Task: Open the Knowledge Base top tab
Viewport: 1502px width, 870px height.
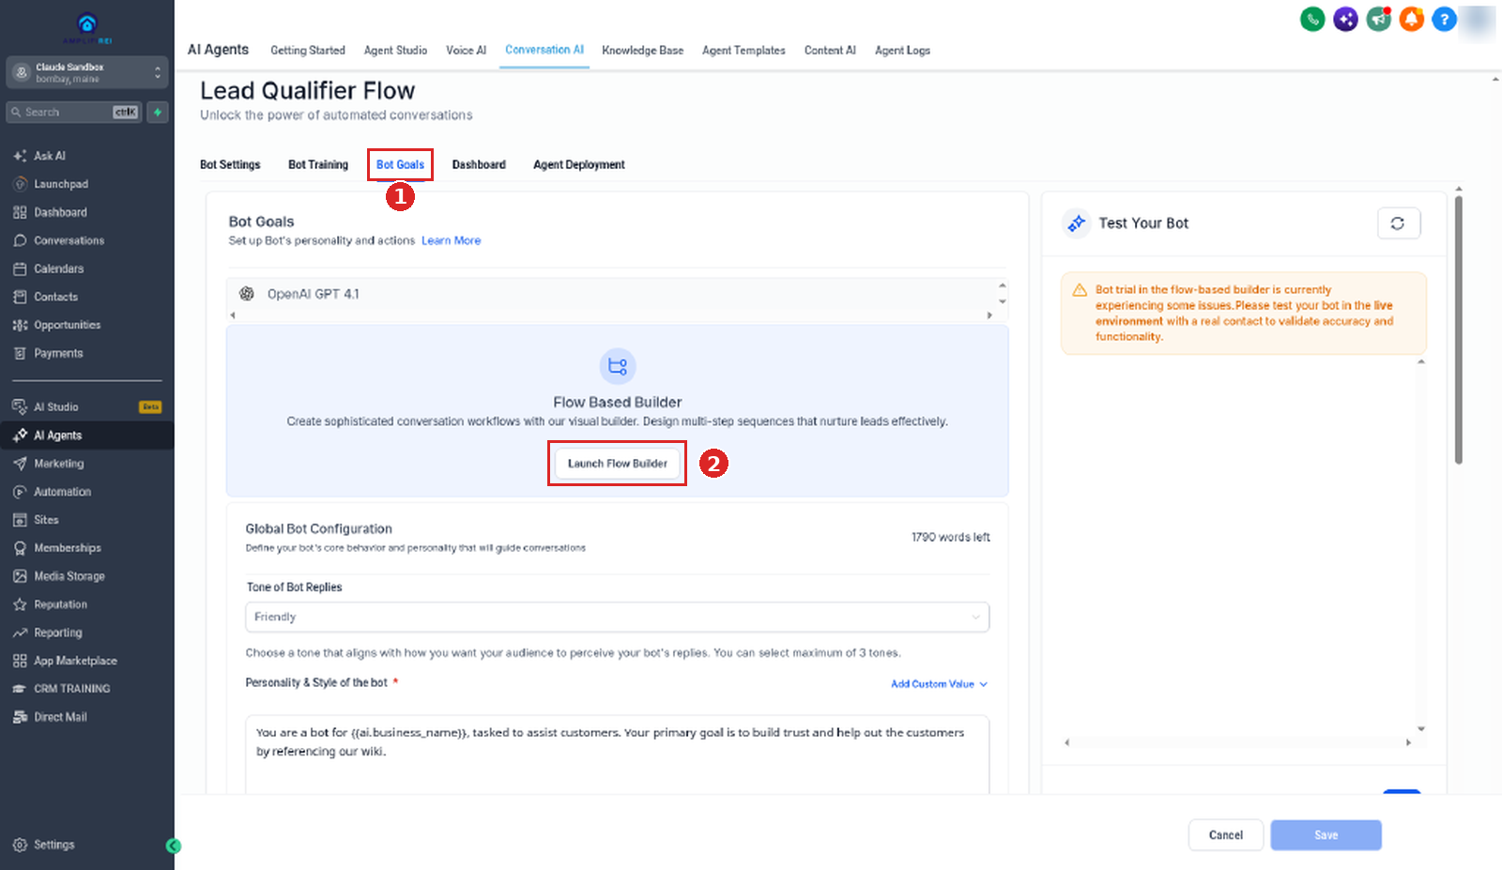Action: 643,51
